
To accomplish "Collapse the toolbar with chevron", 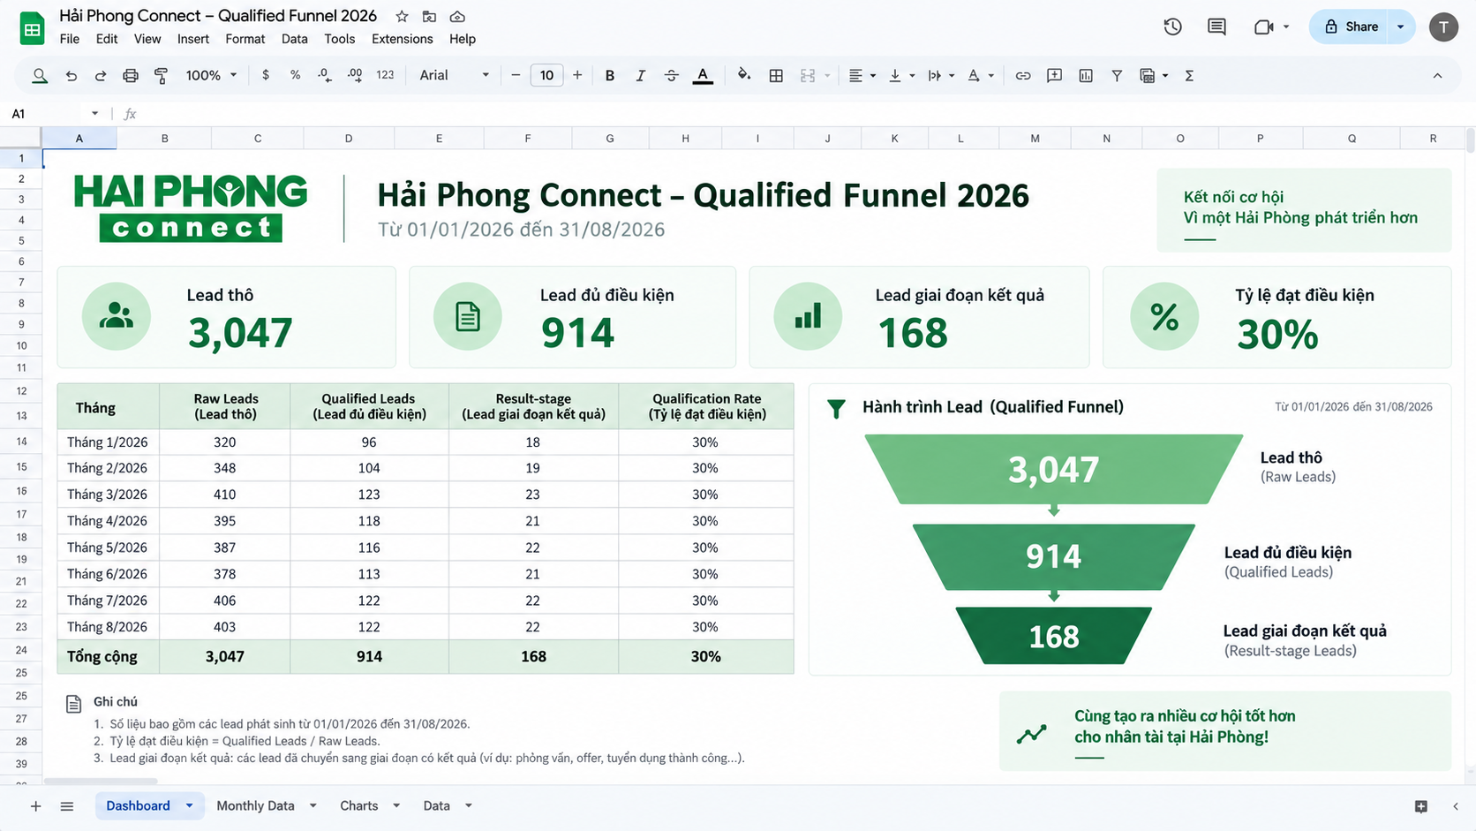I will pos(1437,76).
